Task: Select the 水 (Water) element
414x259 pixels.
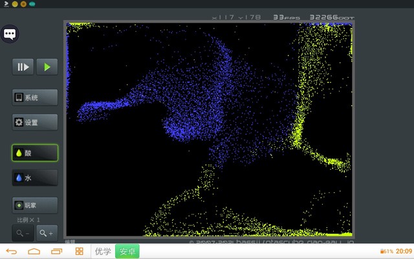Action: [35, 177]
